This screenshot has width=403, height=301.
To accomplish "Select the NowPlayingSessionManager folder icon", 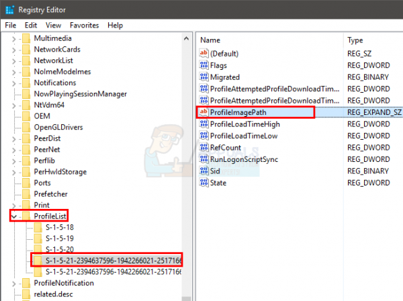I will tap(26, 94).
